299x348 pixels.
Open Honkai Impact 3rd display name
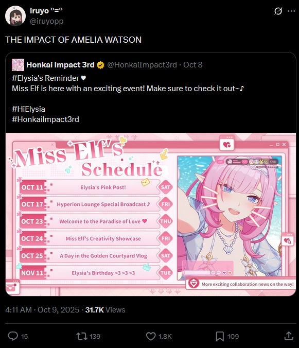[60, 65]
